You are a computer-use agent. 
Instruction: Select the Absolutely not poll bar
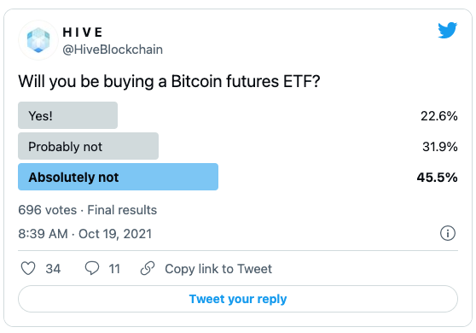[x=118, y=177]
